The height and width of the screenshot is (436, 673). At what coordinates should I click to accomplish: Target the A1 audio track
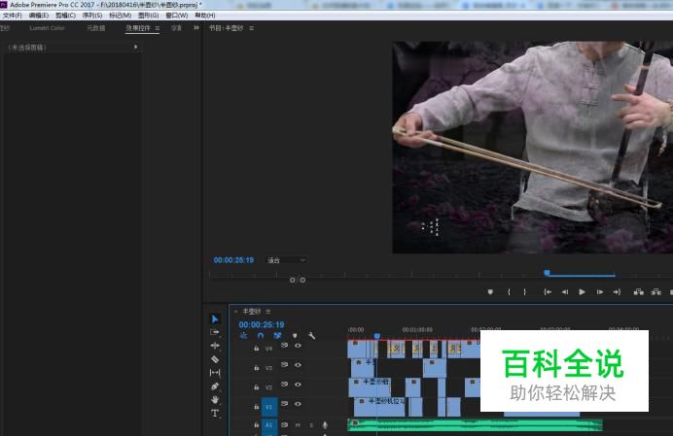pos(269,425)
